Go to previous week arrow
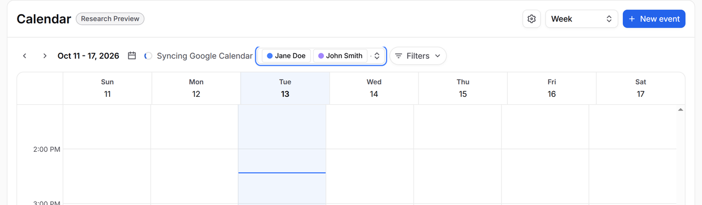 pyautogui.click(x=25, y=55)
